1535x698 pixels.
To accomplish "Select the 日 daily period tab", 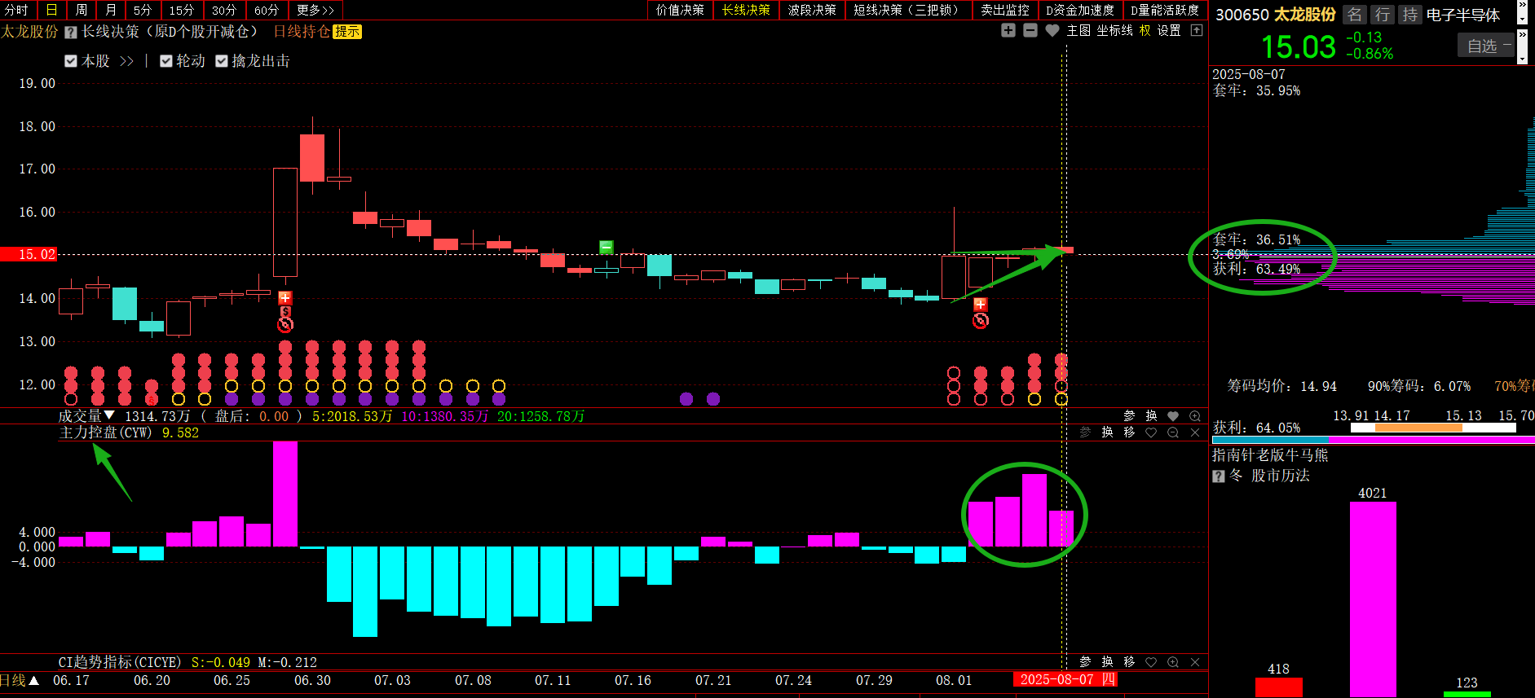I will tap(51, 10).
